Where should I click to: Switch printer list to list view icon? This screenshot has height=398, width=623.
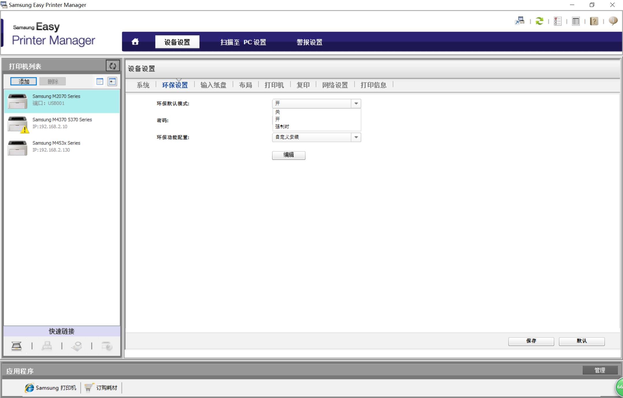100,82
